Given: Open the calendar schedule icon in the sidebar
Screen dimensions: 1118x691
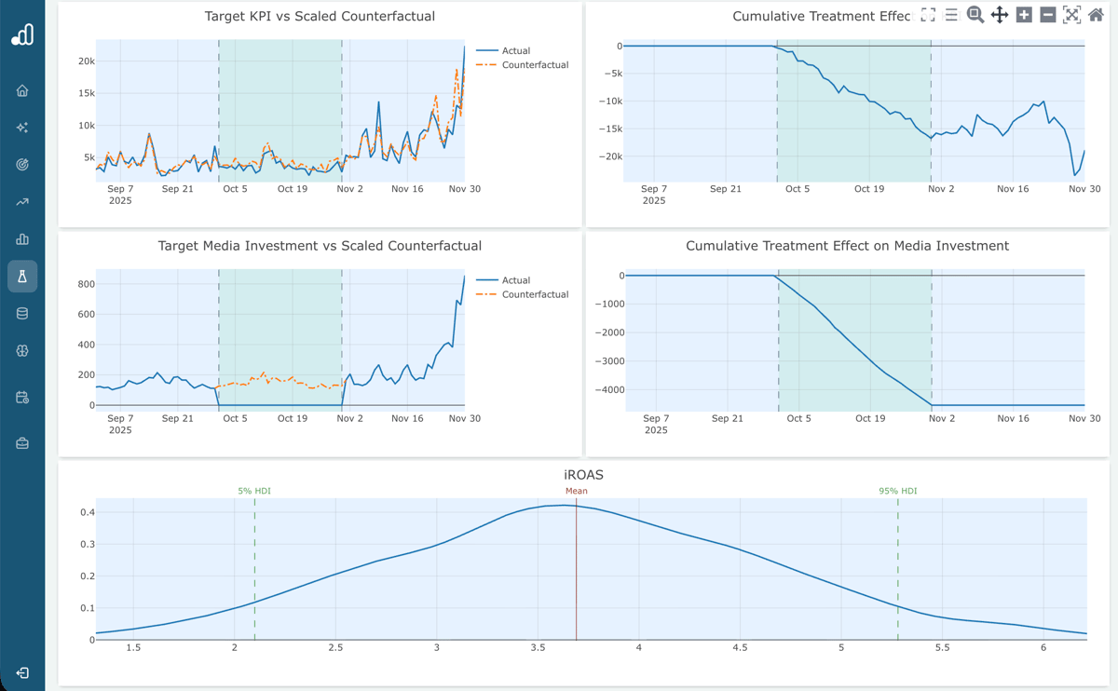Looking at the screenshot, I should tap(22, 398).
